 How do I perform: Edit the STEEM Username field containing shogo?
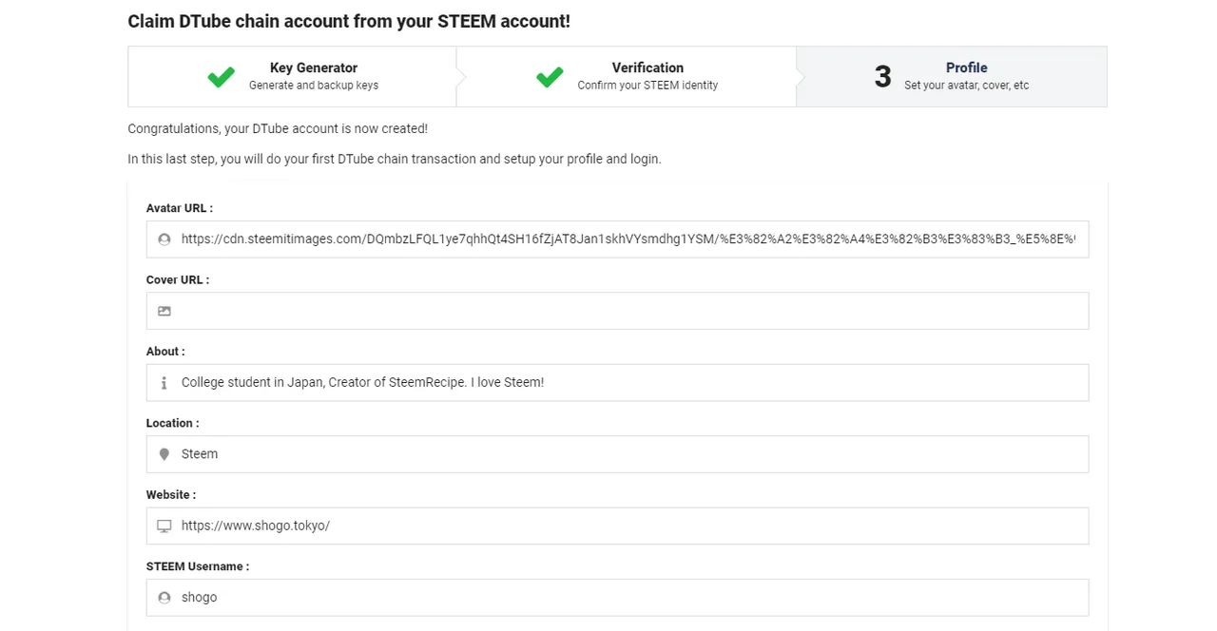coord(617,598)
